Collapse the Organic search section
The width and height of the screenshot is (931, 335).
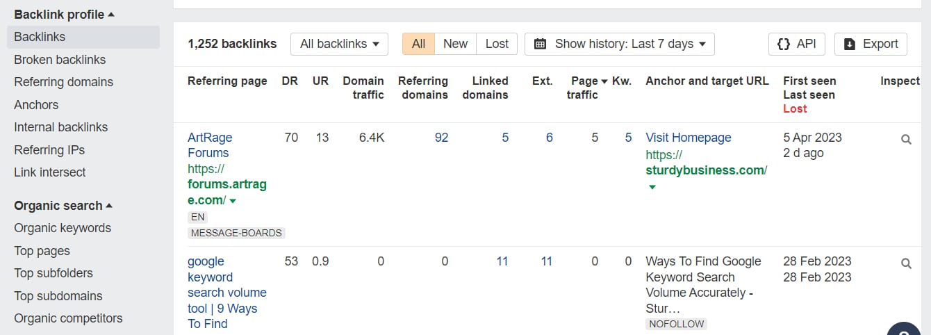click(108, 206)
